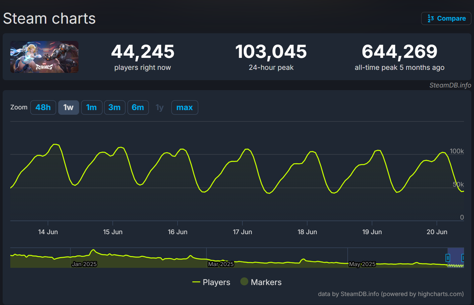Click the Markers legend circle swatch
The width and height of the screenshot is (474, 305).
click(244, 282)
